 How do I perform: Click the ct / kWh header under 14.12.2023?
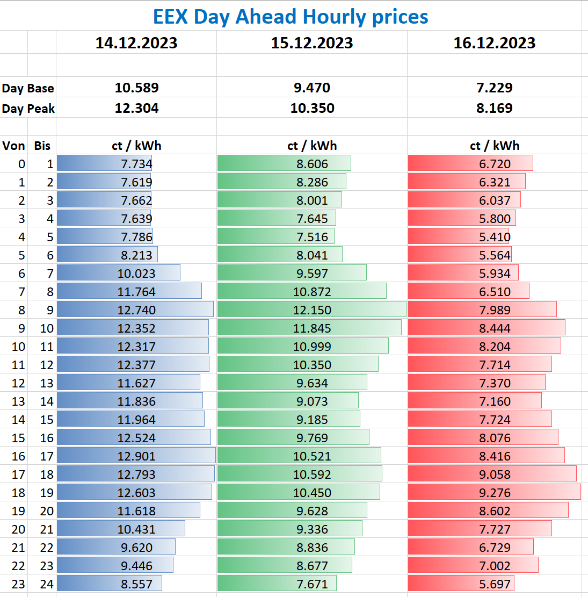(136, 146)
